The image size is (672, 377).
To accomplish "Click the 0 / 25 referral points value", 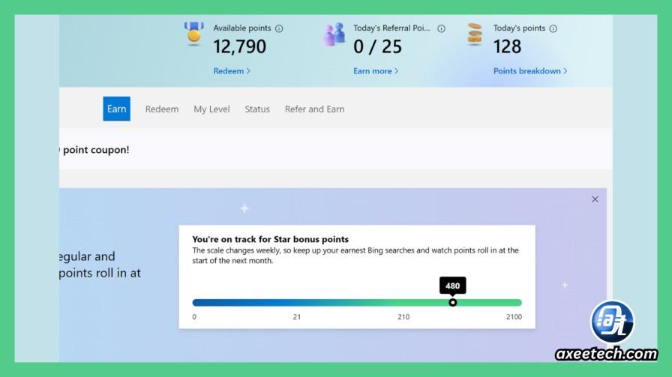I will [x=377, y=46].
